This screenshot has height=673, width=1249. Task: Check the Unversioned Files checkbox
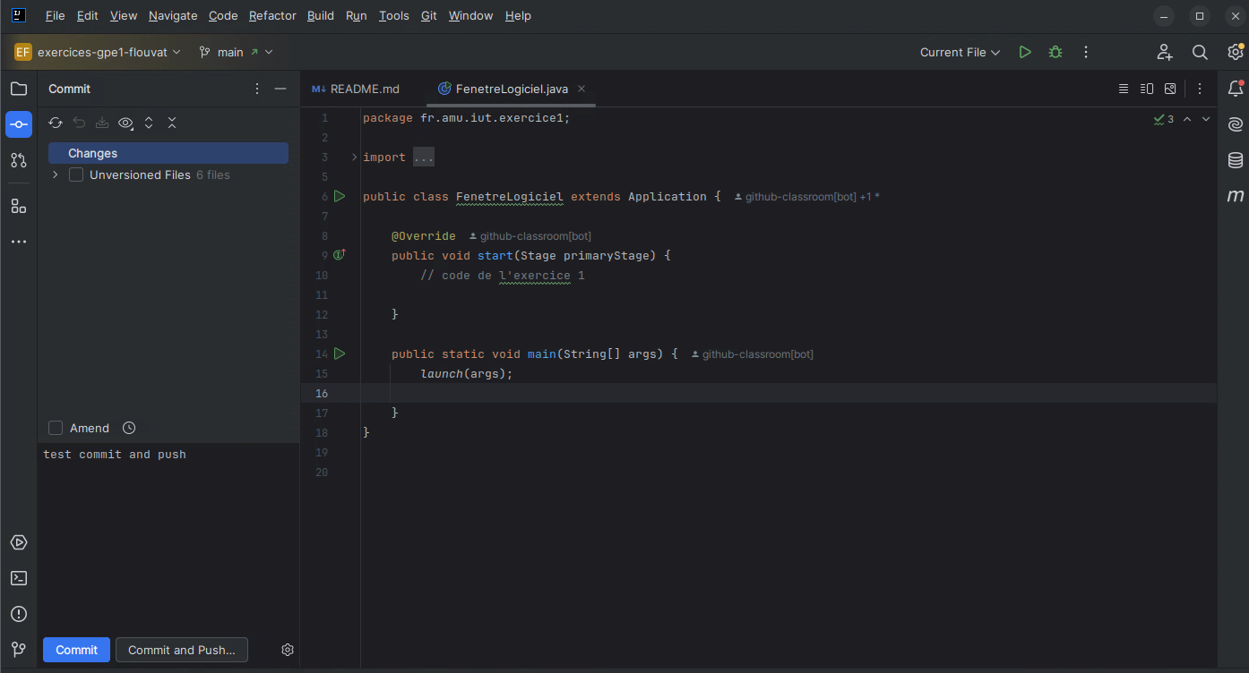[x=76, y=175]
